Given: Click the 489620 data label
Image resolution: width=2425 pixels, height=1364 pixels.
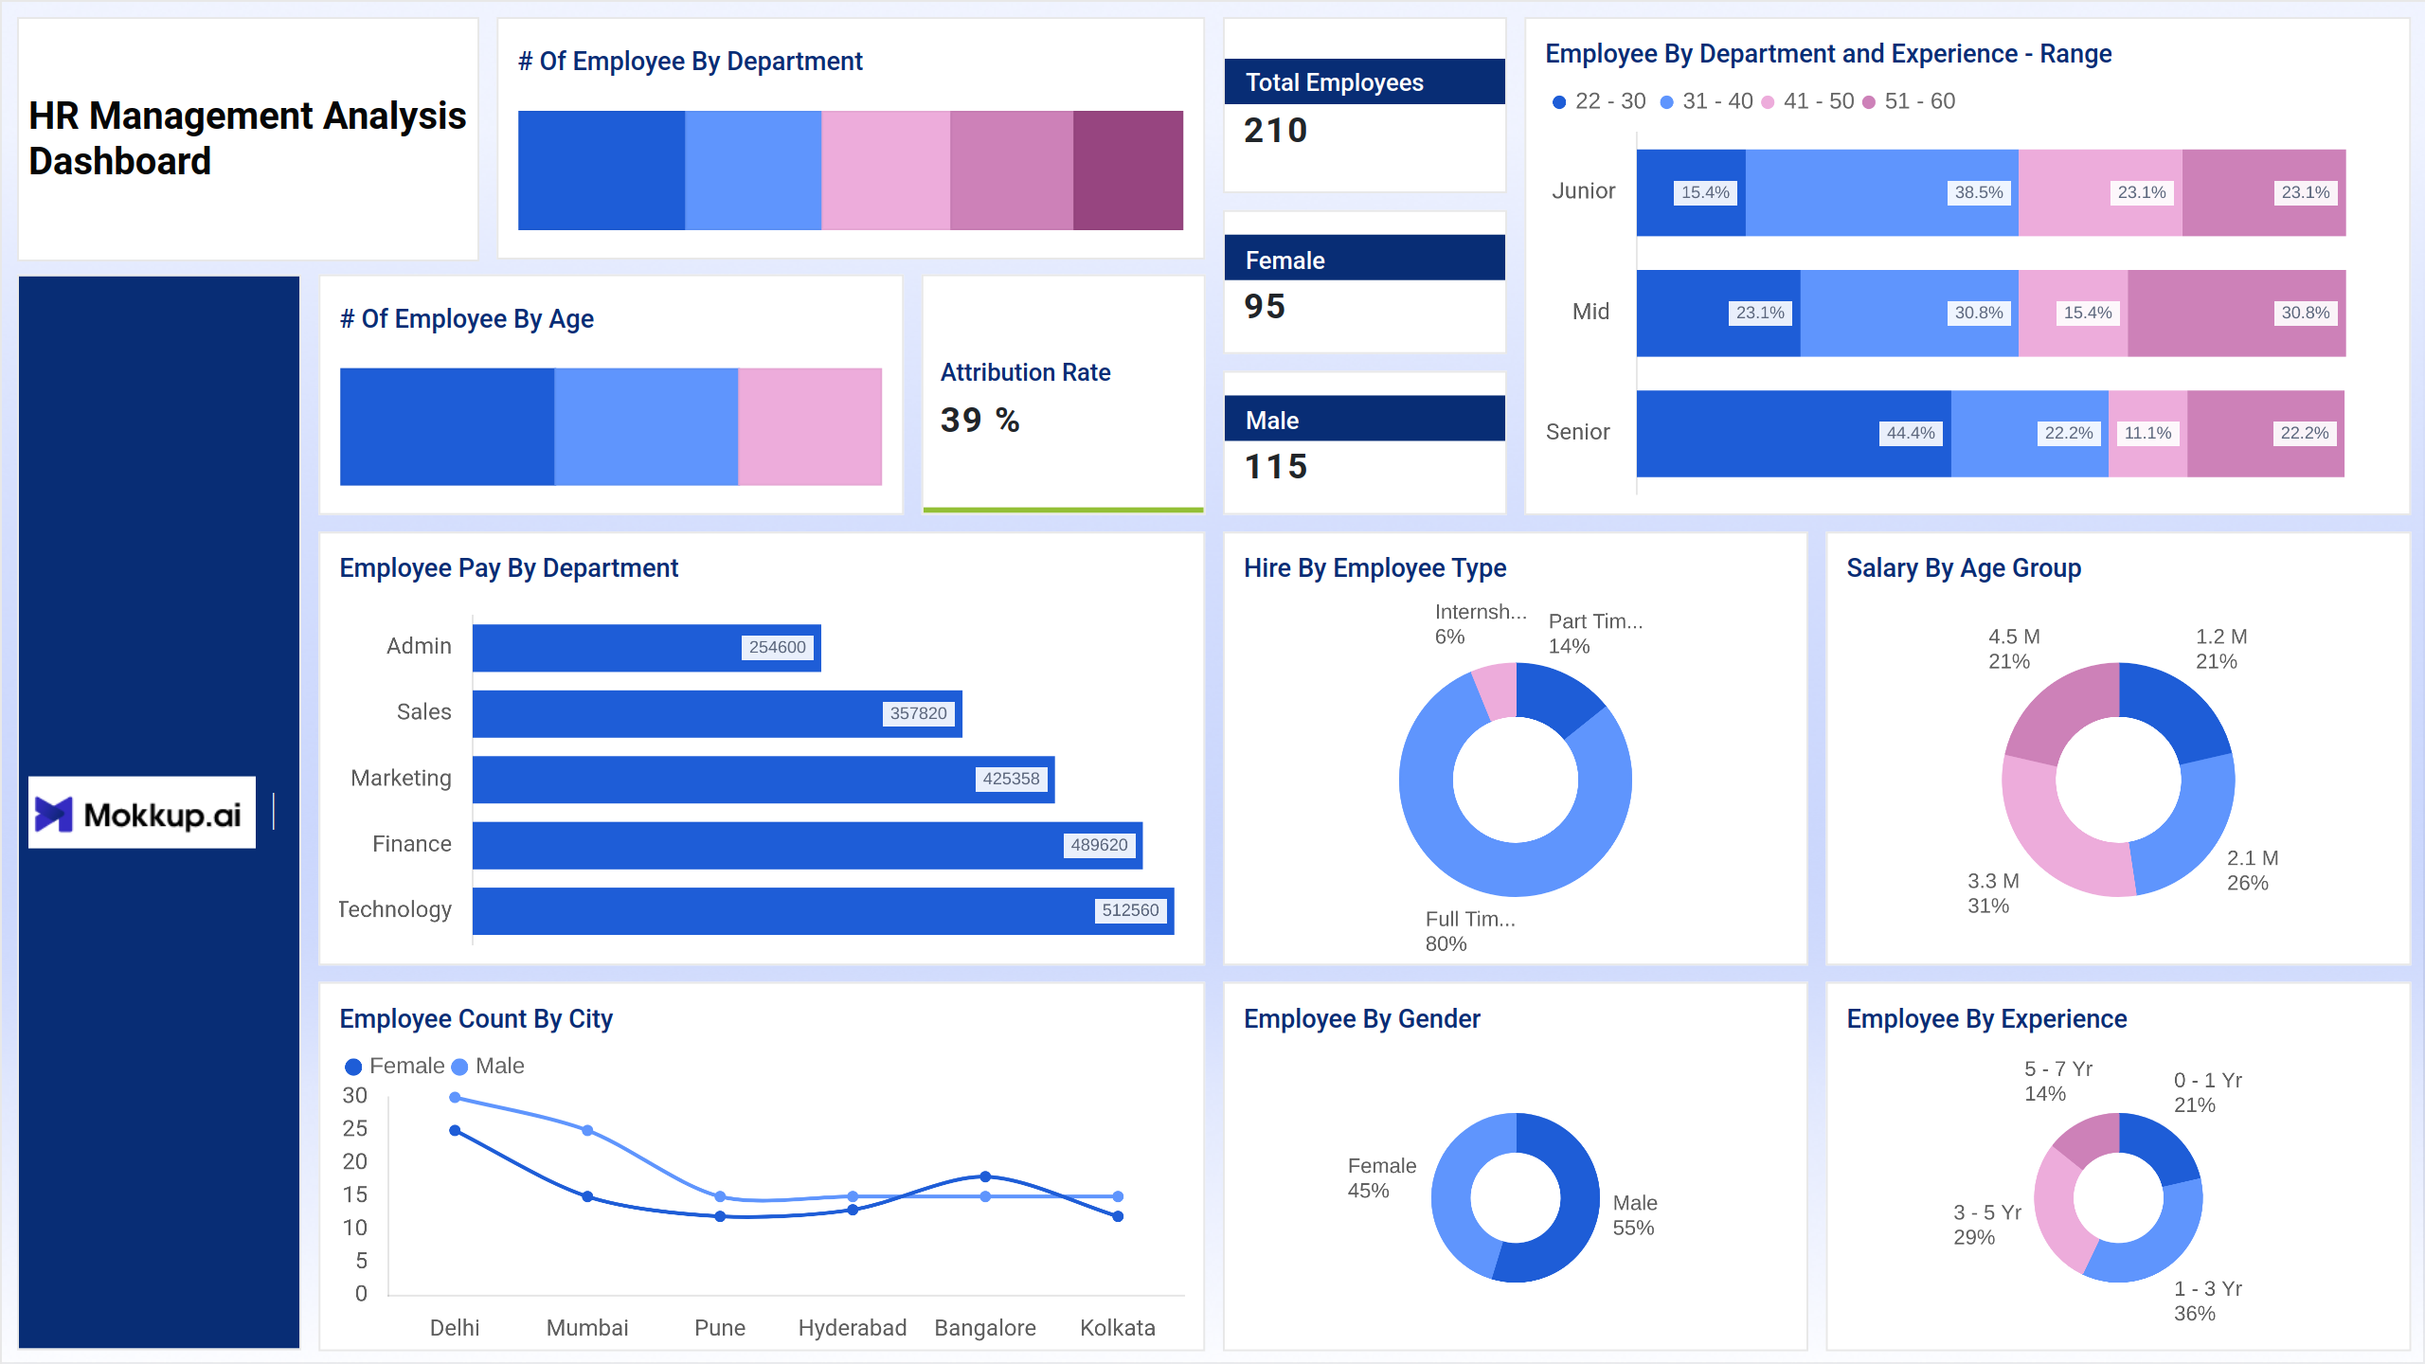Looking at the screenshot, I should 1099,845.
